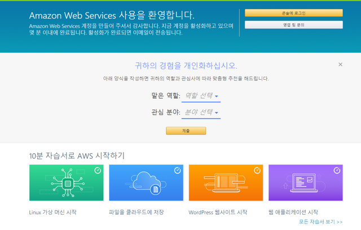Click the 'WordPress 웹사이트 시작' link
The width and height of the screenshot is (361, 230).
click(x=218, y=212)
